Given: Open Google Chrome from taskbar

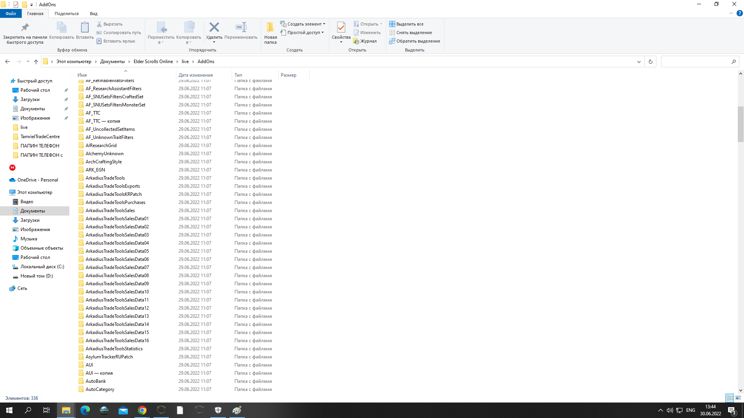Looking at the screenshot, I should coord(142,410).
